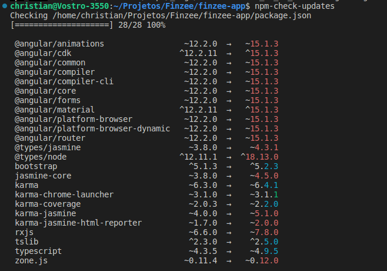Screen dimensions: 387x271
Task: Click the karma-jasmine package name
Action: coord(45,213)
